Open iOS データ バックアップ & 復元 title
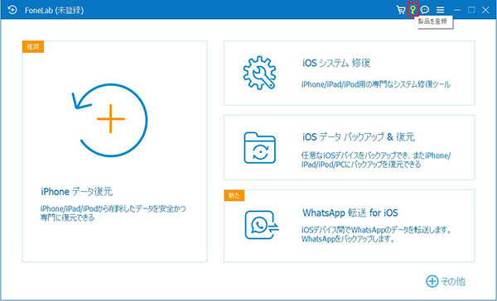 pos(359,137)
